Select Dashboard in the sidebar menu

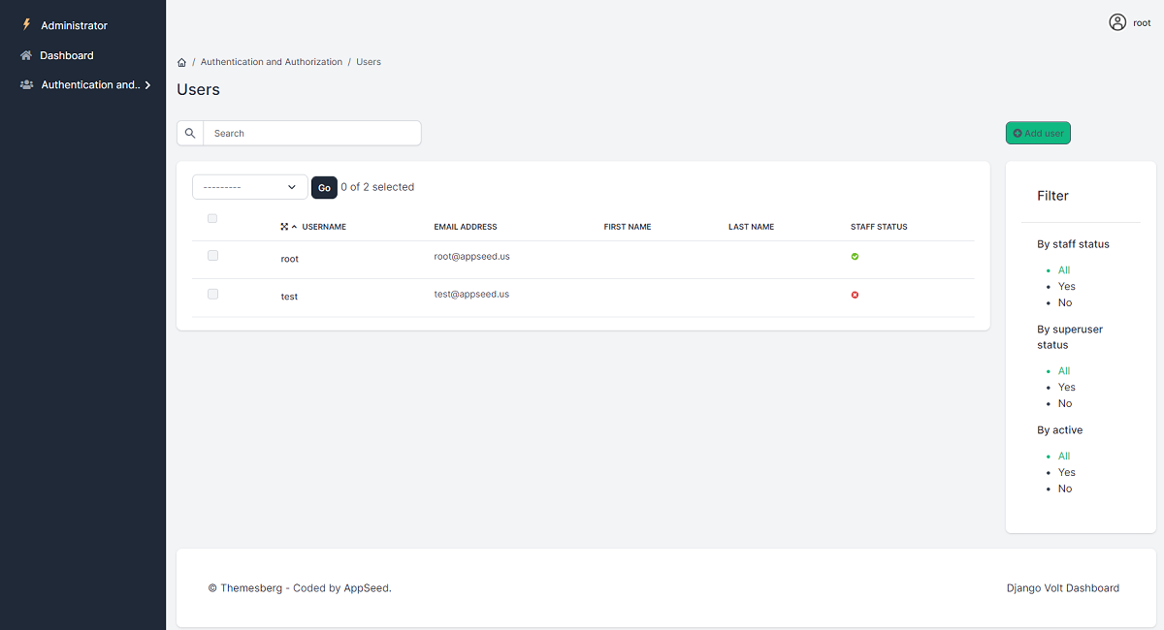click(68, 55)
